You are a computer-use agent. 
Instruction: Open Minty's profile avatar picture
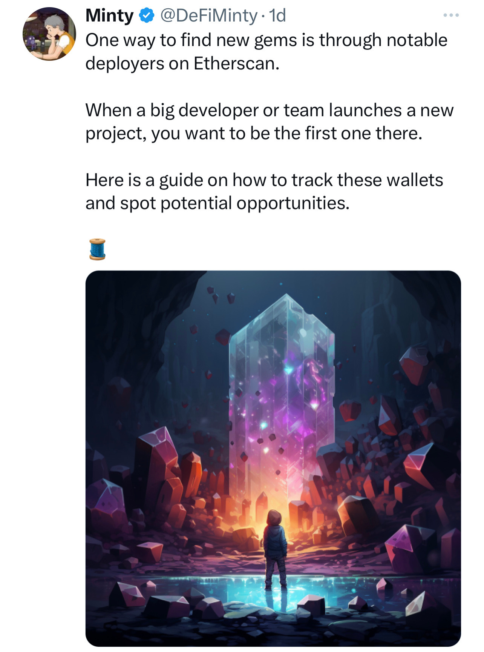(49, 34)
